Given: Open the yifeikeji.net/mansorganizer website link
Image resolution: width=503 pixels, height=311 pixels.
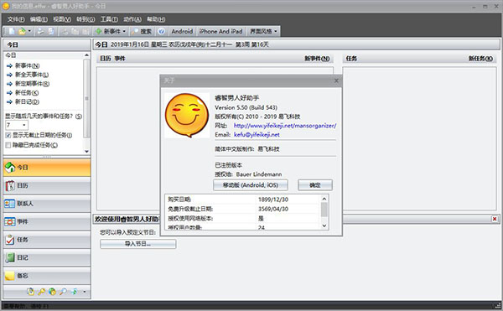Looking at the screenshot, I should pyautogui.click(x=285, y=126).
